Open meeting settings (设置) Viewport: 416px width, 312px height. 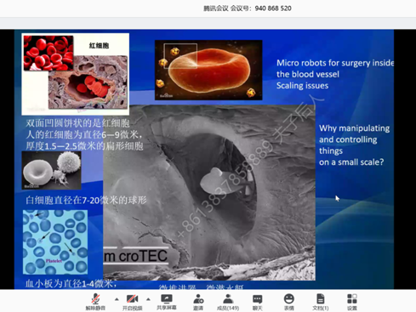coord(352,302)
